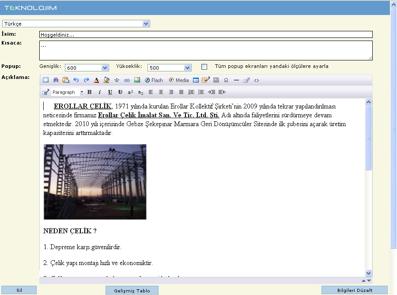Click the steel structure image in editor
The height and width of the screenshot is (295, 397).
tap(95, 182)
